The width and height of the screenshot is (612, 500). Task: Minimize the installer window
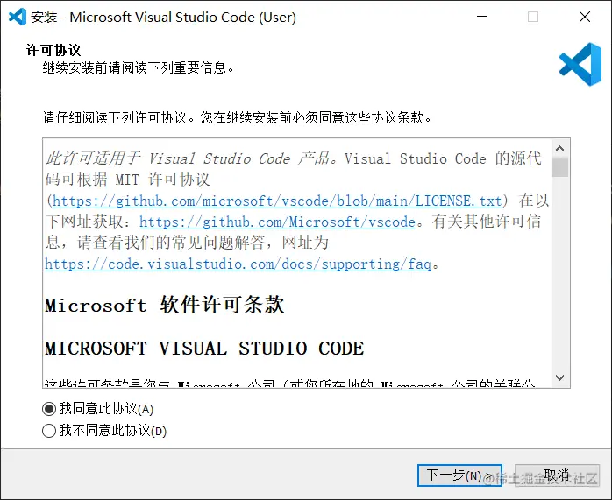(x=482, y=17)
